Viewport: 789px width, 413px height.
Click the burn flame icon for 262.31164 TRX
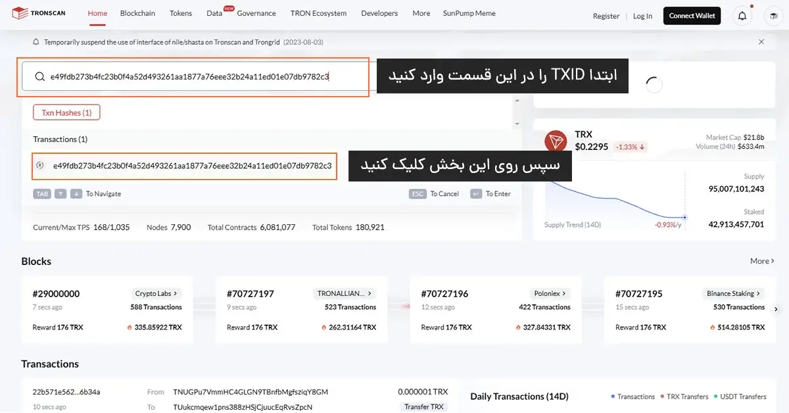tap(323, 327)
